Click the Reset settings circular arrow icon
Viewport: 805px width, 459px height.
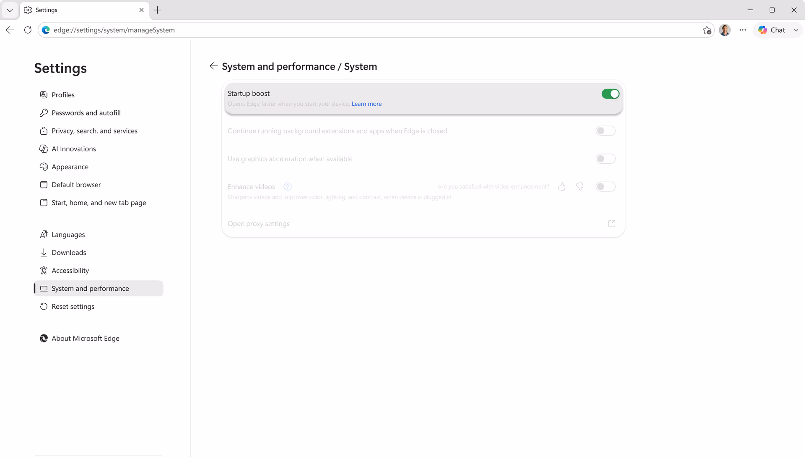point(44,307)
